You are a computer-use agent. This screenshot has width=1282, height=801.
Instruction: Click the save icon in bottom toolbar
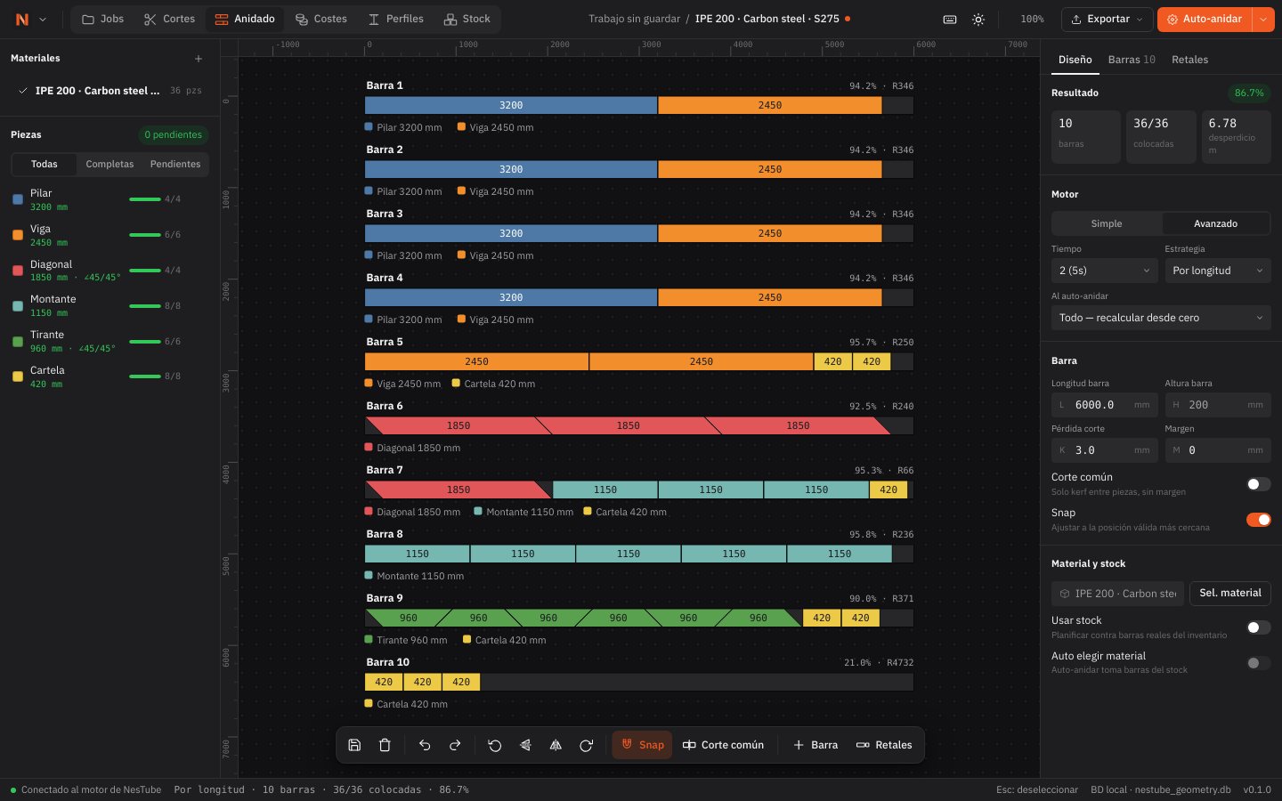(x=354, y=745)
